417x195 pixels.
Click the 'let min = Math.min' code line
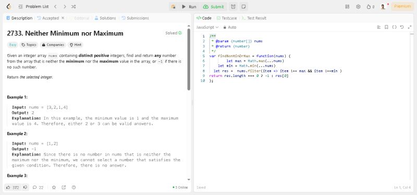247,66
